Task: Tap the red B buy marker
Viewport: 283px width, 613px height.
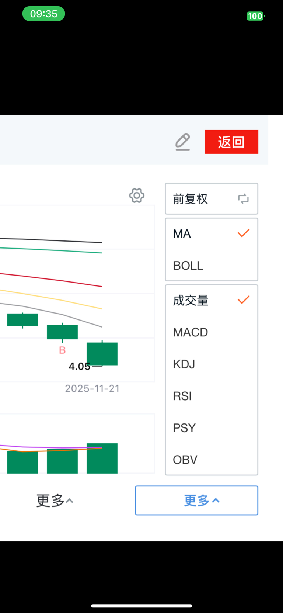Action: pos(62,350)
